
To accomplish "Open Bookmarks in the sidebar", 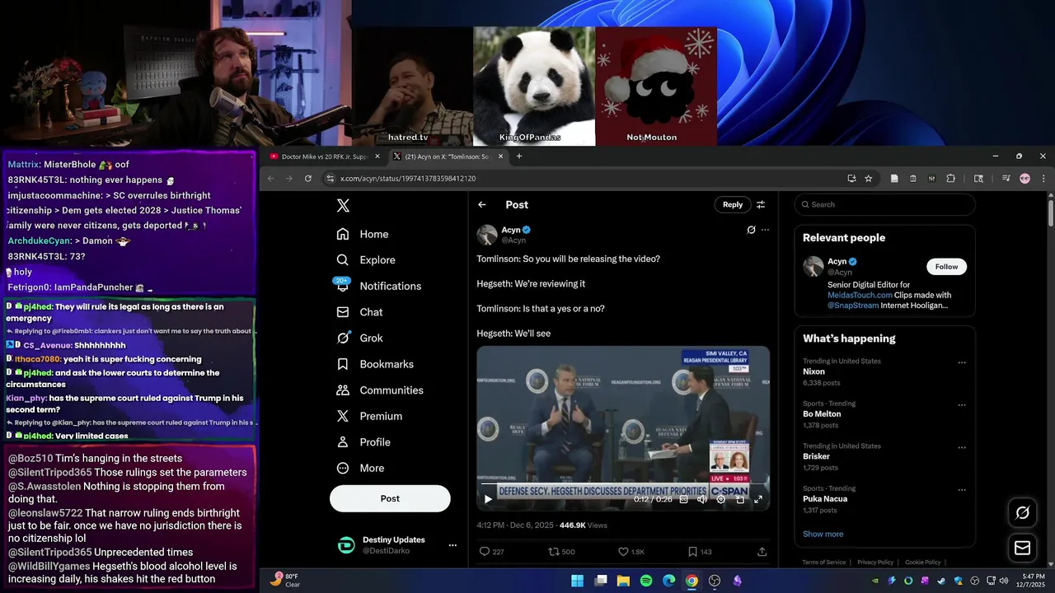I will point(375,364).
